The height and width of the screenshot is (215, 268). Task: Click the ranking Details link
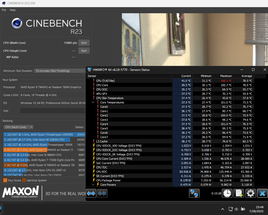click(x=79, y=127)
